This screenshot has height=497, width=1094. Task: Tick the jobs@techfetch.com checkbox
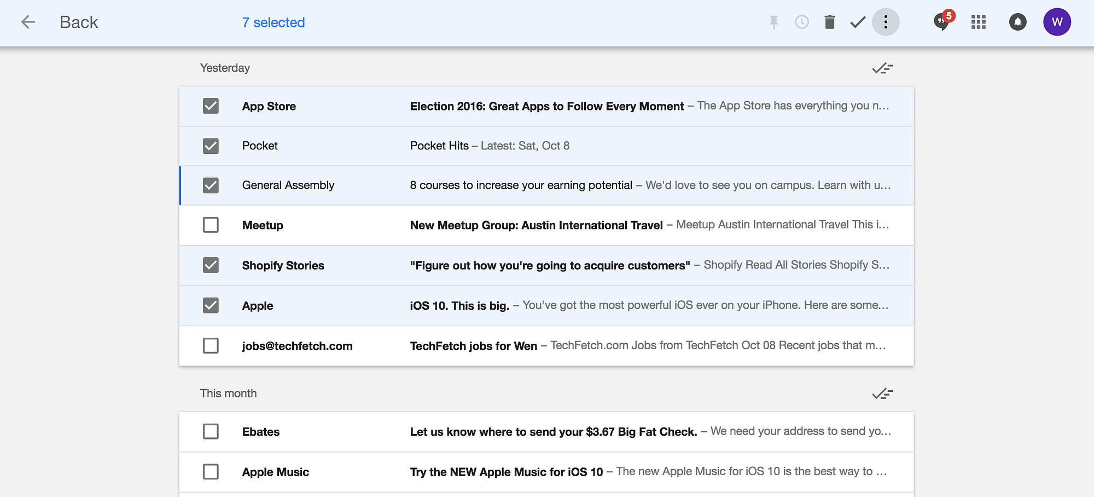(x=211, y=346)
